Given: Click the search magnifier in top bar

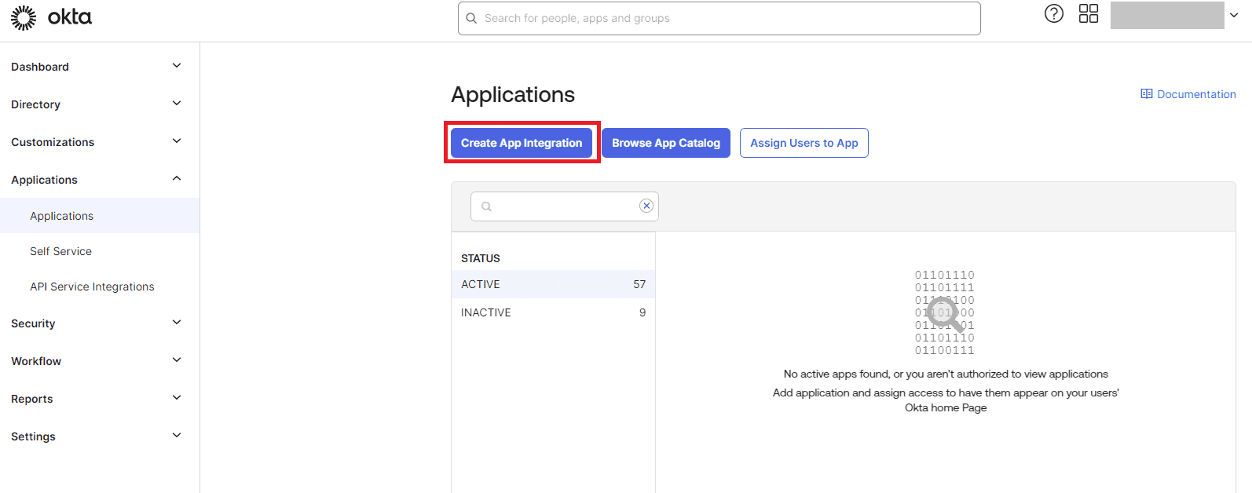Looking at the screenshot, I should tap(471, 18).
